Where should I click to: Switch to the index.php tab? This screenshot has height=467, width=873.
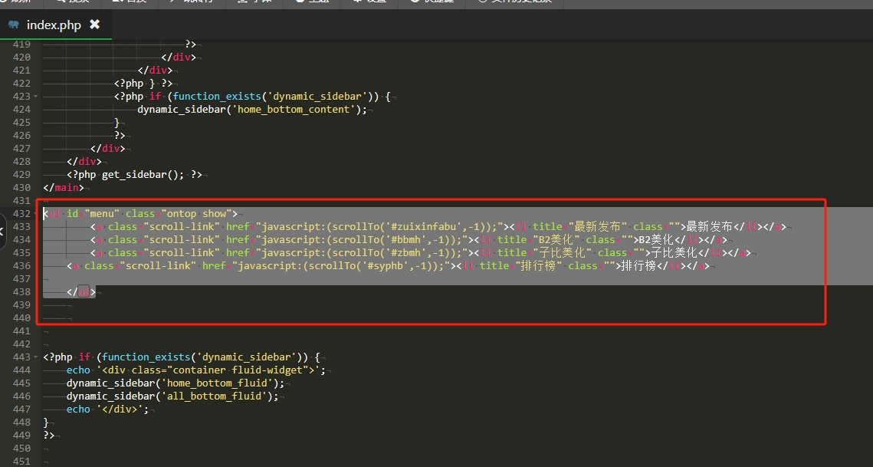[x=53, y=25]
